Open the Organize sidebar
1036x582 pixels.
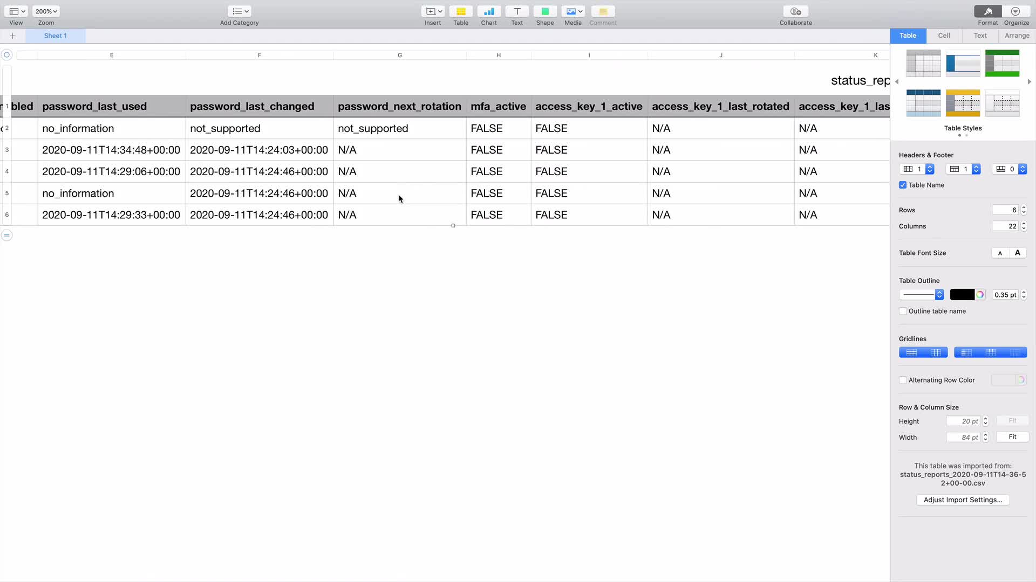(1016, 11)
